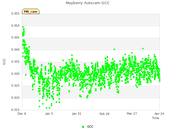Select the Dec 6 x-axis label
This screenshot has width=176, height=132.
22,114
